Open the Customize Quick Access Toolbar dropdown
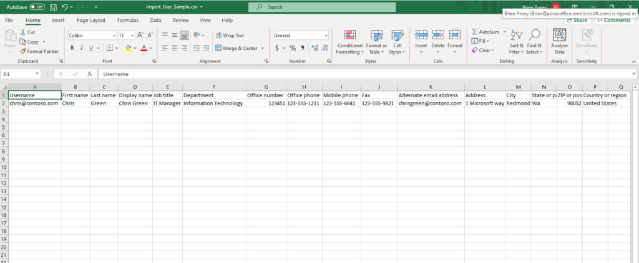 95,7
